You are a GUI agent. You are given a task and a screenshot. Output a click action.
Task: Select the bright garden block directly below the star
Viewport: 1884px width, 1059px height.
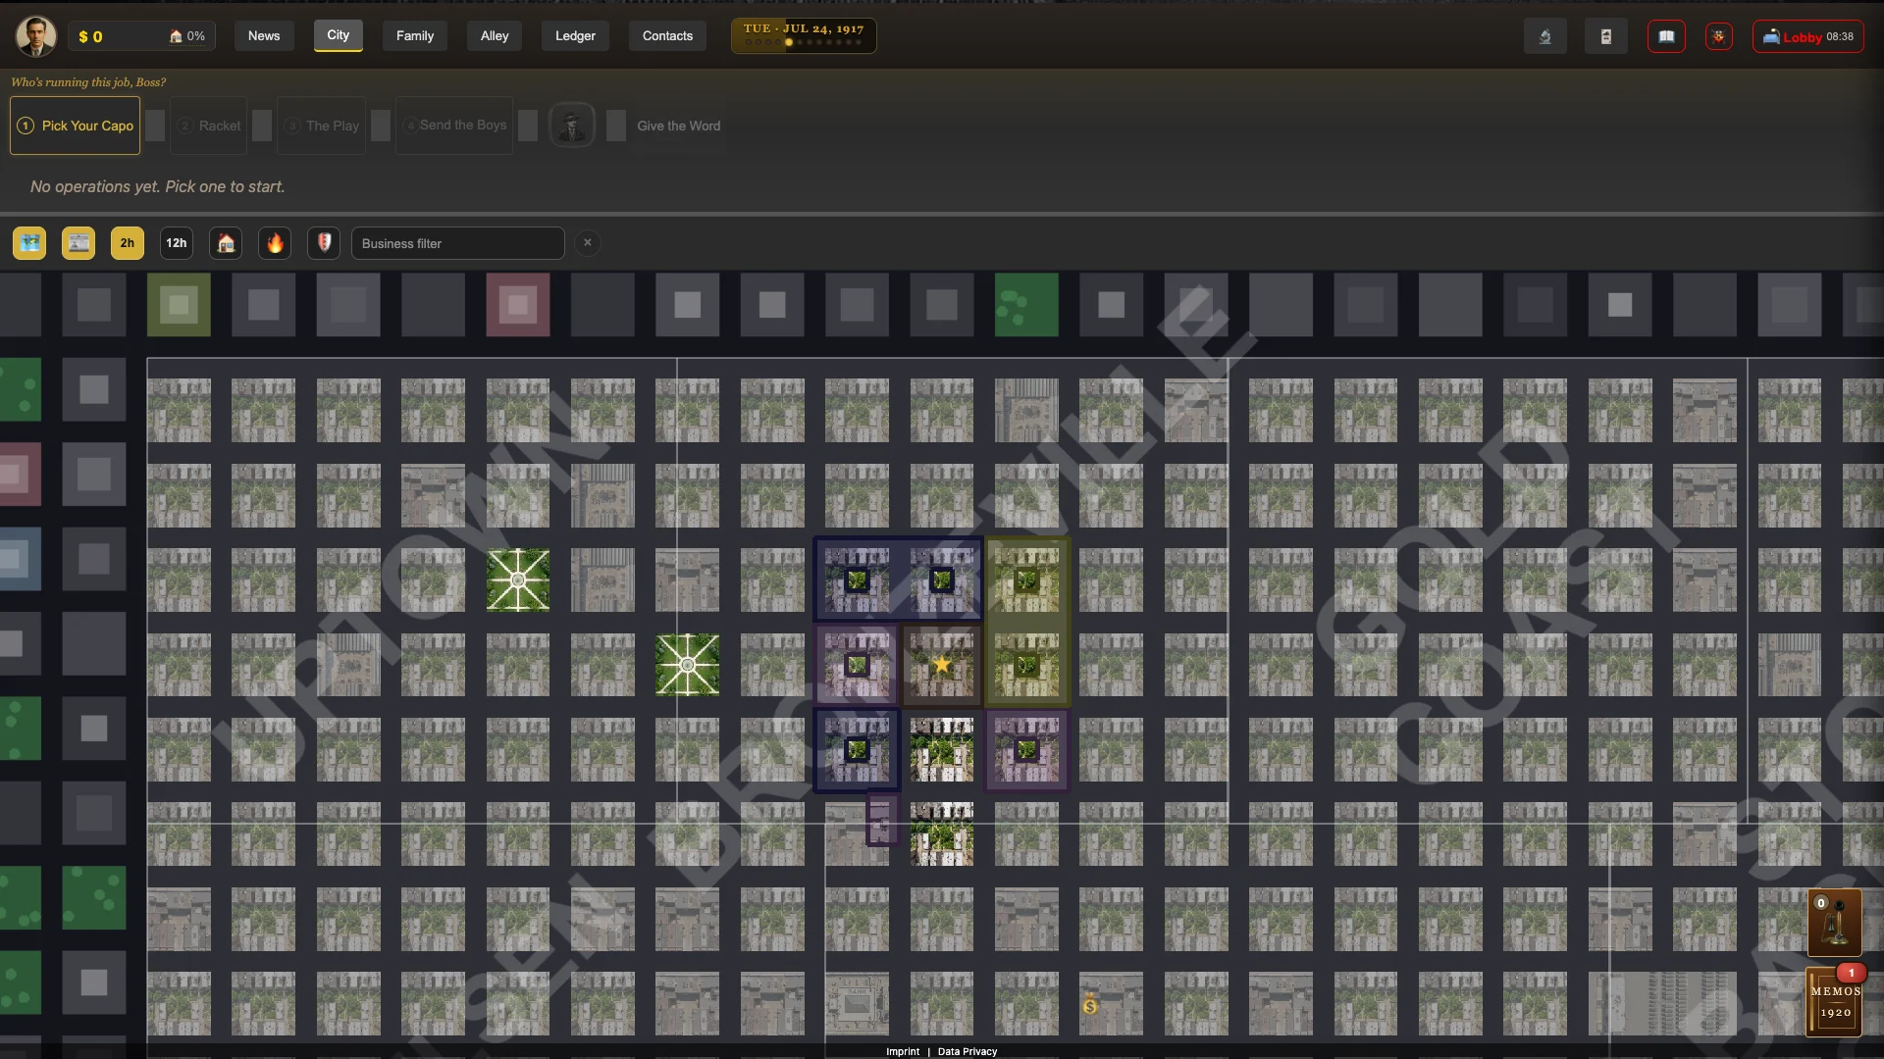click(x=942, y=750)
